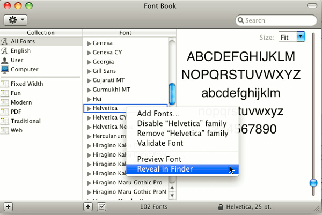The height and width of the screenshot is (215, 322).
Task: Select the English collection icon
Action: point(5,51)
